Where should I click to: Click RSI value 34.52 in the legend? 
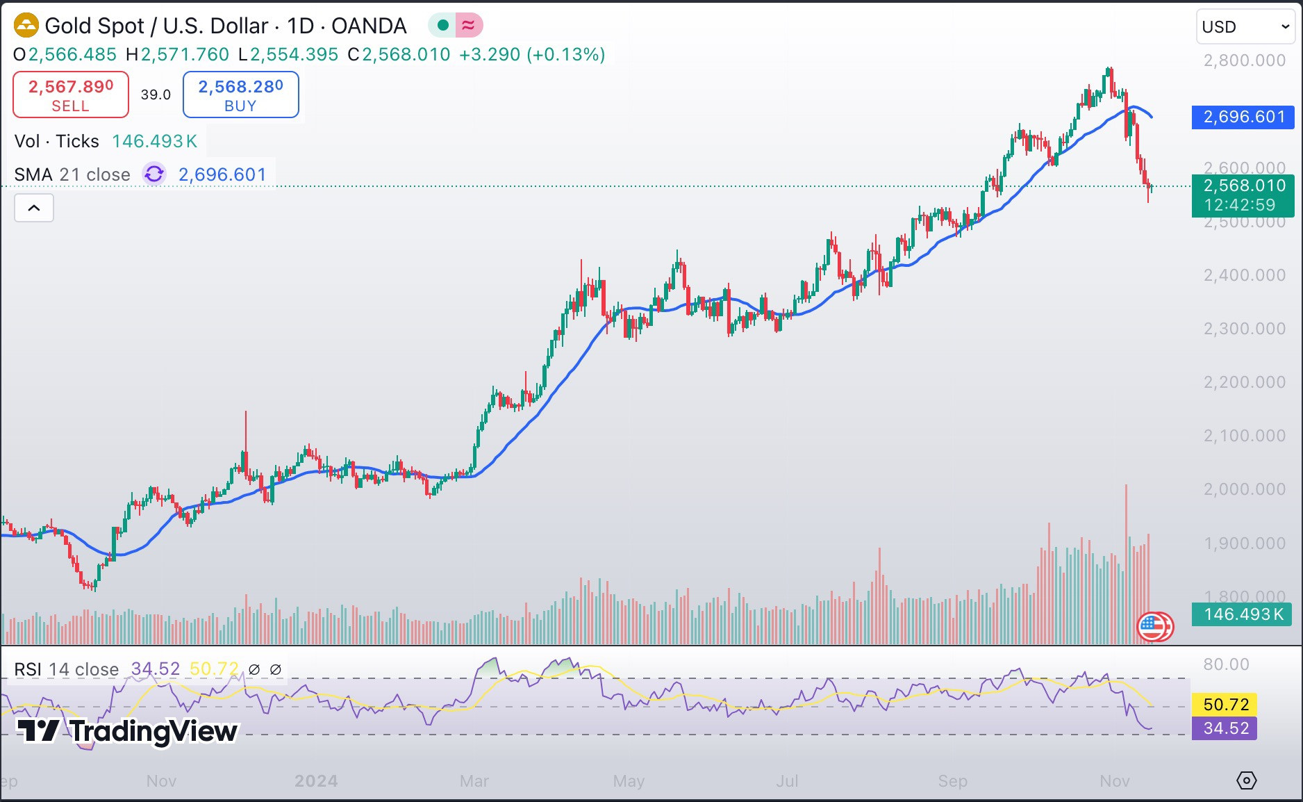coord(156,669)
